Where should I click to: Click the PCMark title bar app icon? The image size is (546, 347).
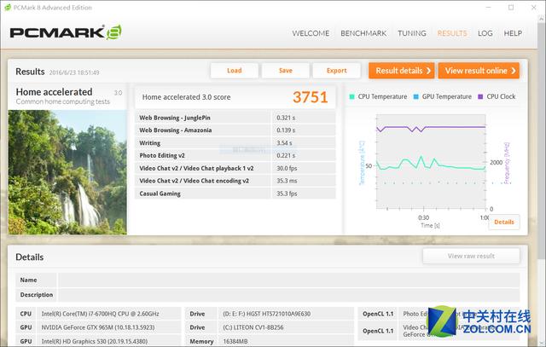click(8, 8)
